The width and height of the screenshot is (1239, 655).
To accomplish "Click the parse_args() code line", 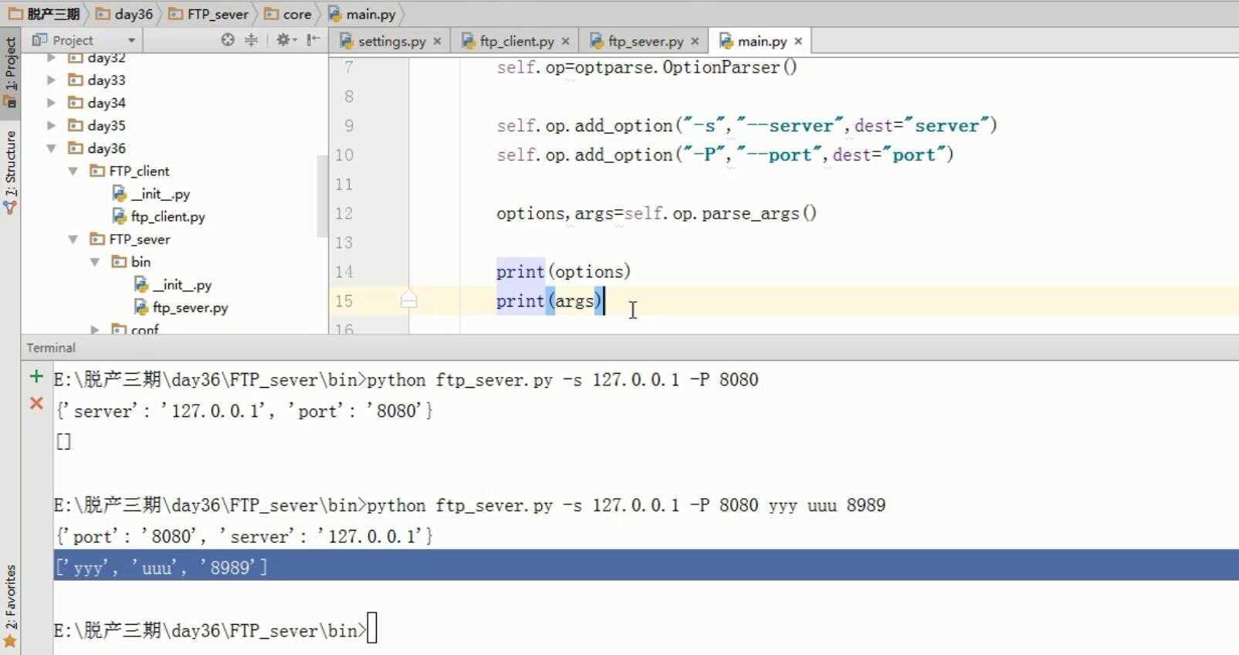I will 656,213.
